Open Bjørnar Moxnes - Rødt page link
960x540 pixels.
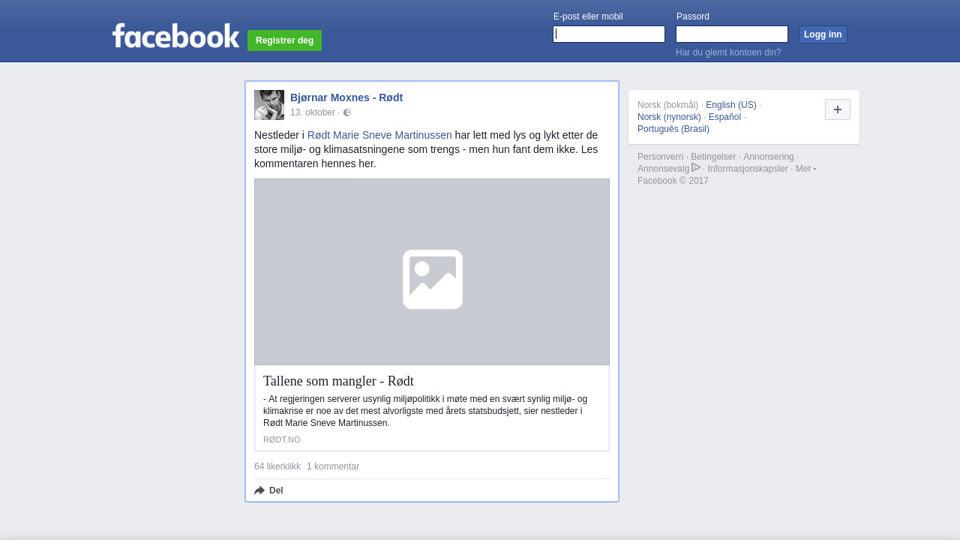pos(346,97)
